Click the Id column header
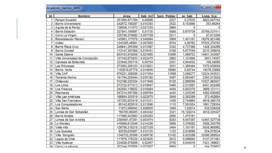This screenshot has width=272, height=153. tap(50, 16)
